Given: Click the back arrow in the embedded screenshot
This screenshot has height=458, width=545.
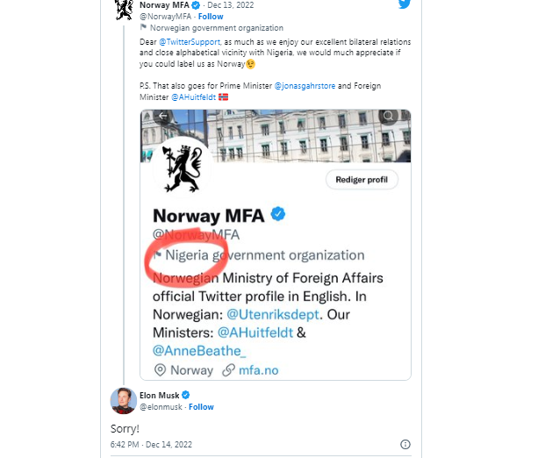Looking at the screenshot, I should click(161, 116).
